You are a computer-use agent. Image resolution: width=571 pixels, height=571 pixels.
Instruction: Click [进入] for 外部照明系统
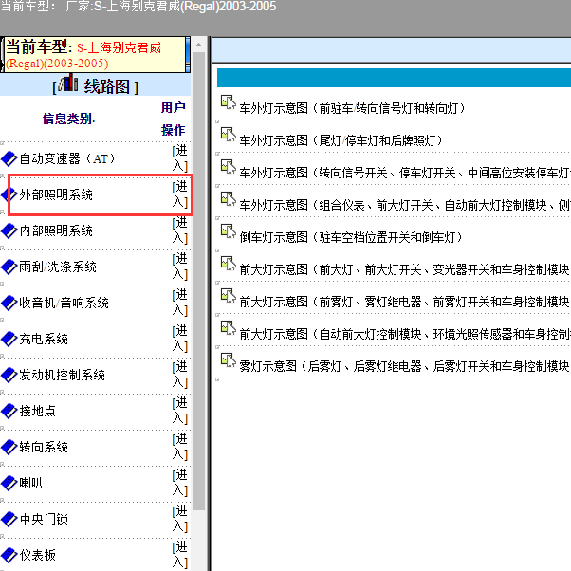tap(180, 194)
